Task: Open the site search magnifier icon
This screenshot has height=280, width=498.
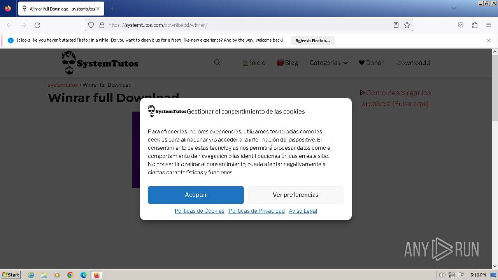Action: click(x=217, y=63)
